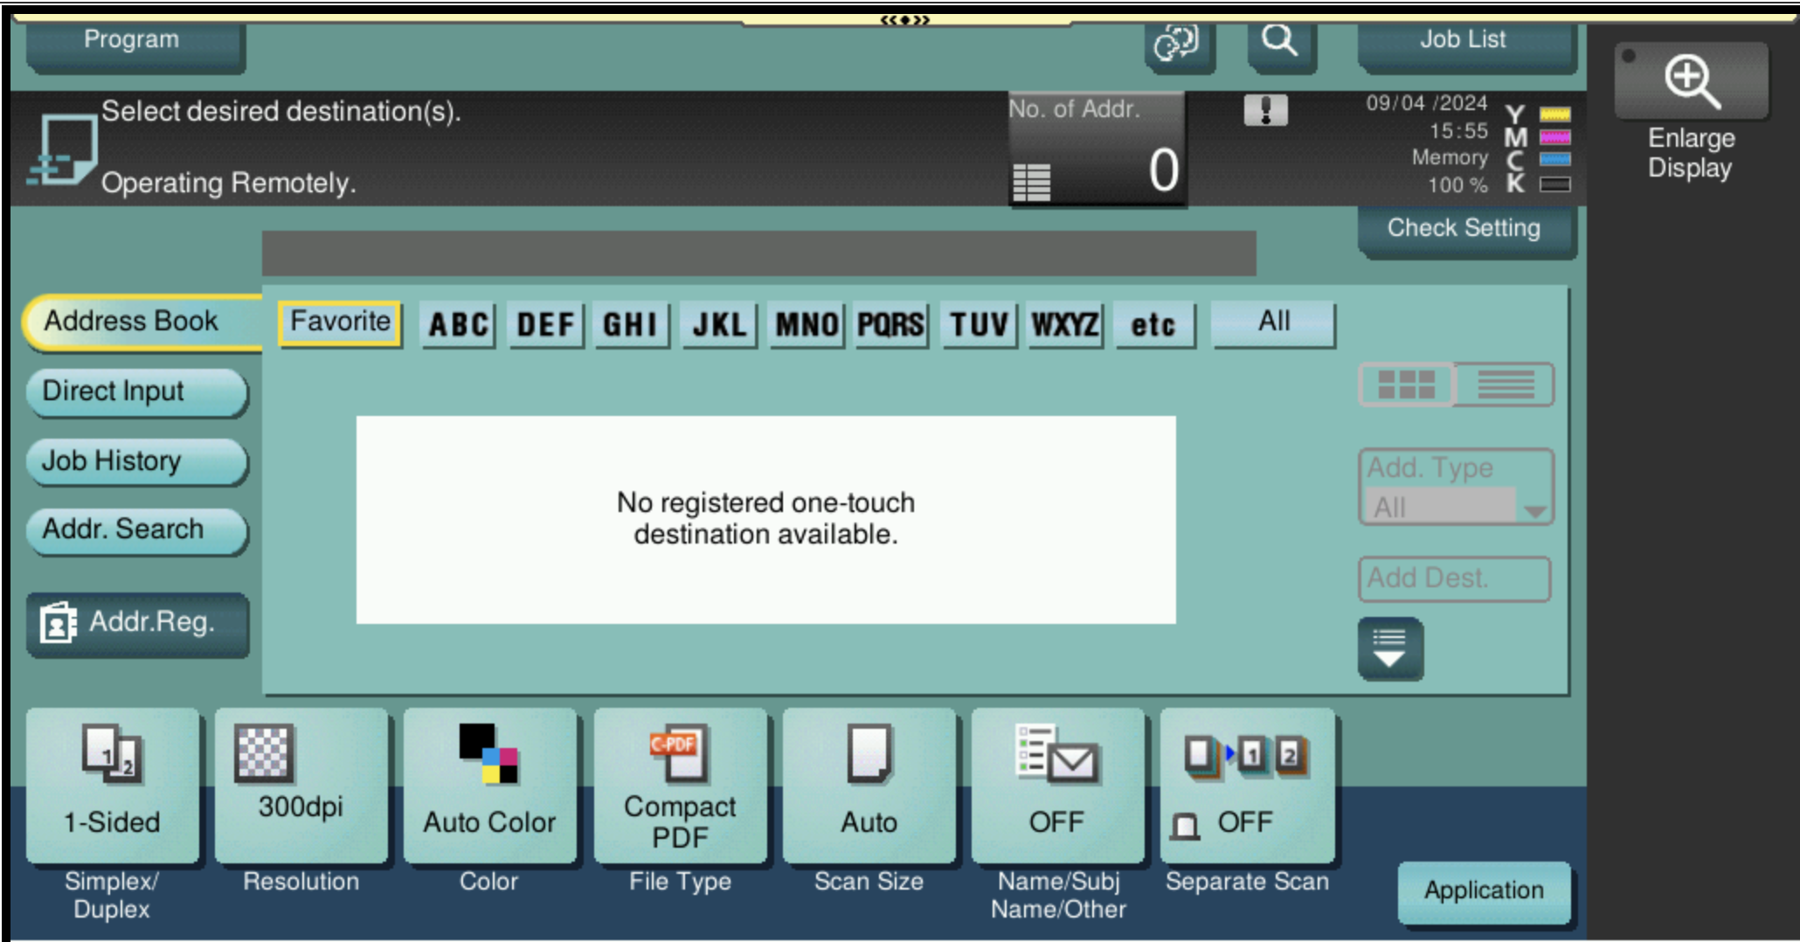Open the Compact PDF file type setting
Image resolution: width=1800 pixels, height=942 pixels.
680,786
